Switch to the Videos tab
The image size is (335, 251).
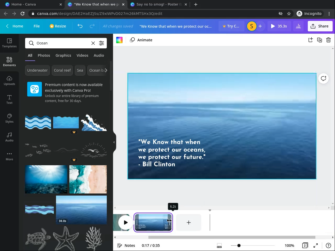click(x=82, y=55)
